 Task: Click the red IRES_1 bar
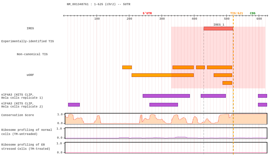(218, 29)
